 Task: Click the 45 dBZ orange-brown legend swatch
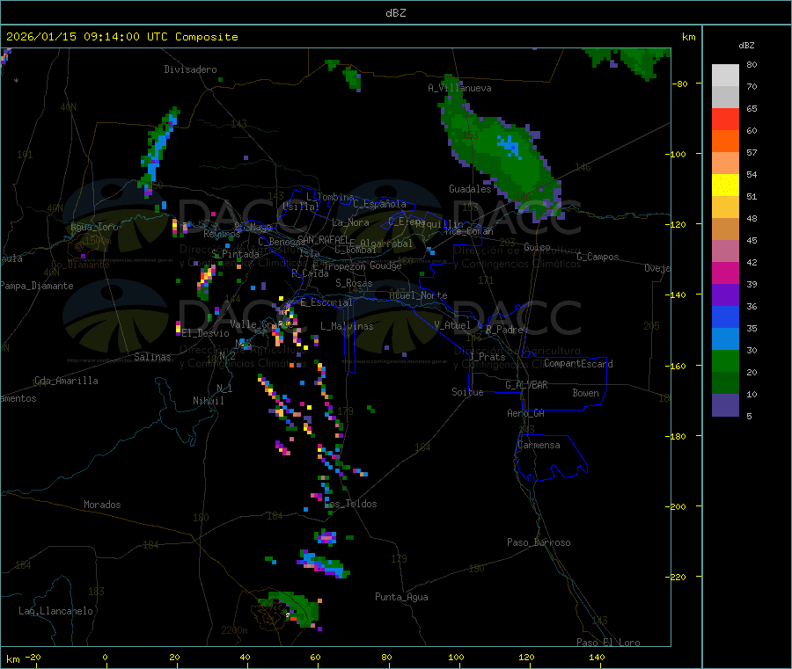click(725, 229)
